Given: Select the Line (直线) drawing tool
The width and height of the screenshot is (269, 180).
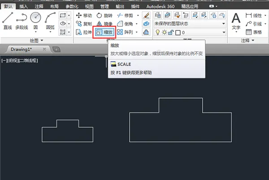Looking at the screenshot, I should click(8, 21).
